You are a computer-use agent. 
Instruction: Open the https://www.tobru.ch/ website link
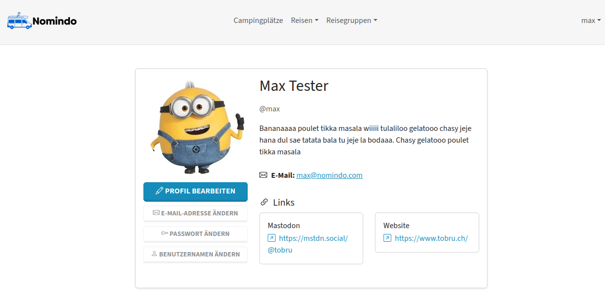(431, 238)
